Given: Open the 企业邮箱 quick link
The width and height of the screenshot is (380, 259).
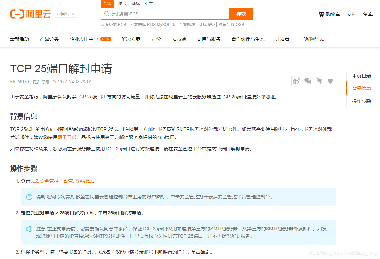Looking at the screenshot, I should tap(187, 25).
